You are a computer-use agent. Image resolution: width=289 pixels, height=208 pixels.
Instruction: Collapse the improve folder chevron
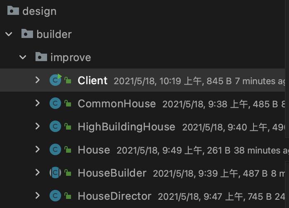coord(23,57)
